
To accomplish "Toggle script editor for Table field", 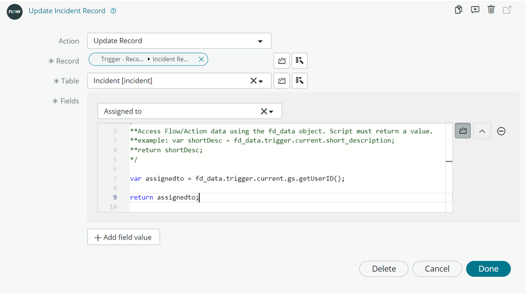I will coord(282,81).
